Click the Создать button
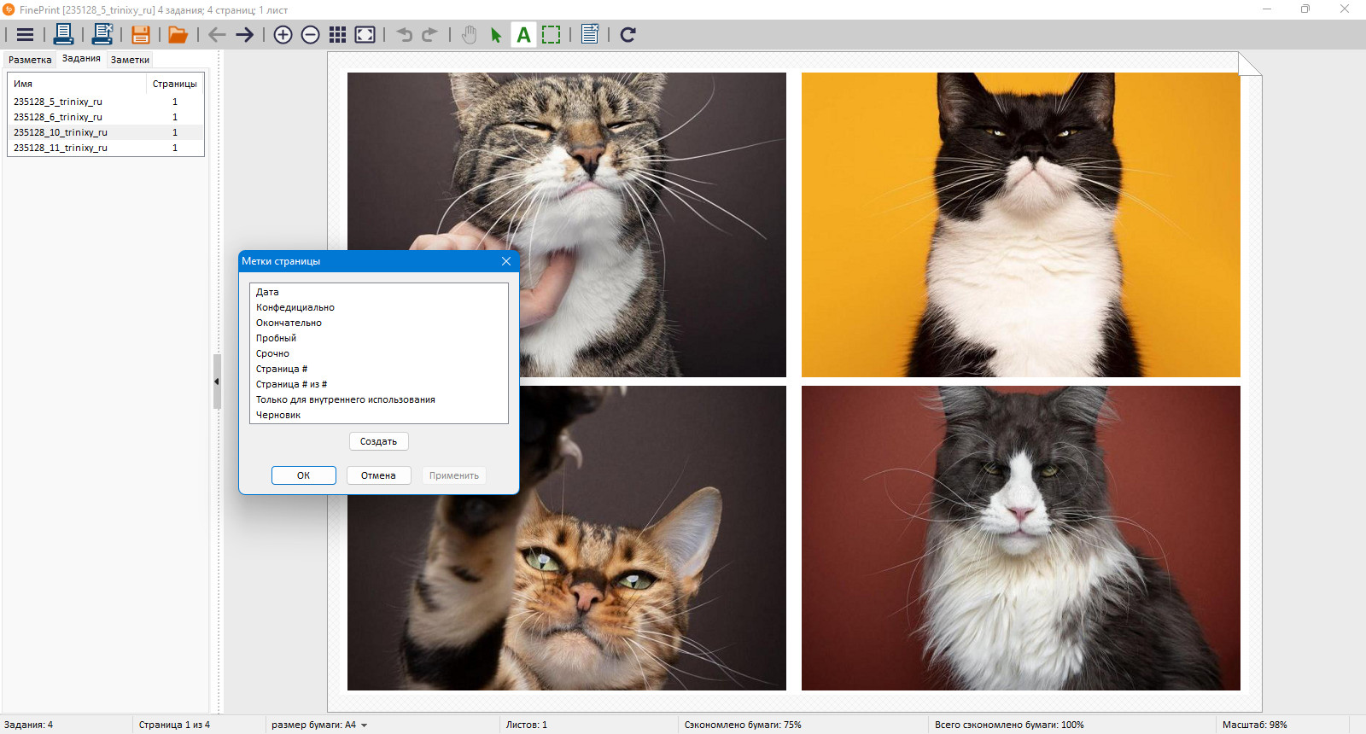Screen dimensions: 1366x734 (378, 441)
